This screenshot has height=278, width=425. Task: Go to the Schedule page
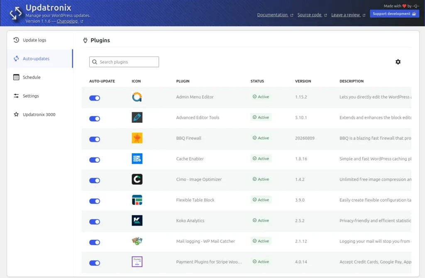(40, 77)
